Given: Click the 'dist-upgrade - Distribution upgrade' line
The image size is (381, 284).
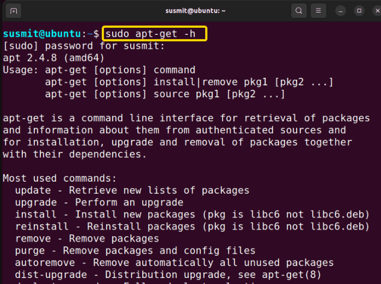Looking at the screenshot, I should [168, 275].
